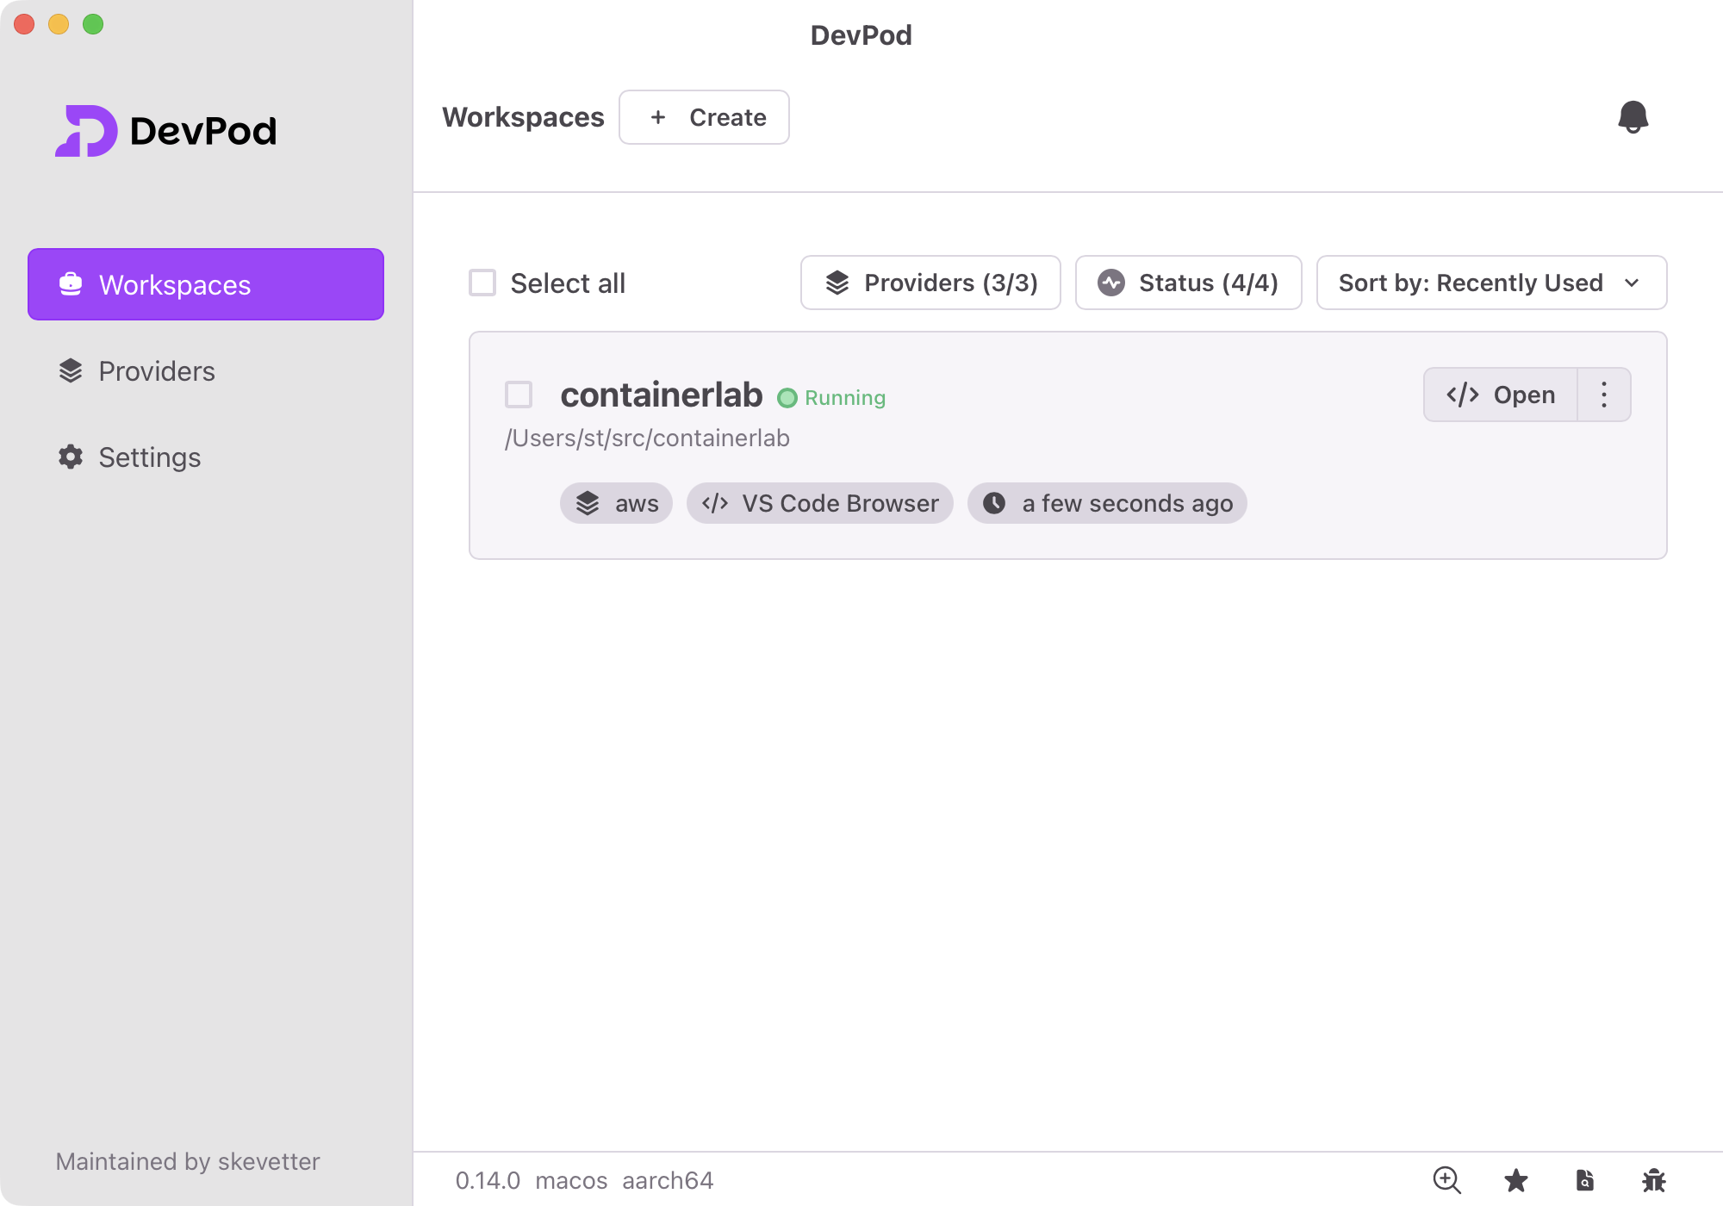Switch to the Settings section
Image resolution: width=1723 pixels, height=1206 pixels.
pos(149,457)
